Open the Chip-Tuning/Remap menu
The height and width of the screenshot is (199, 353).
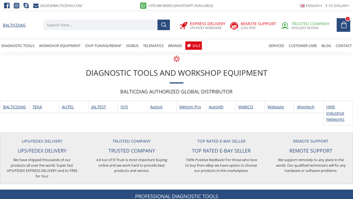pos(103,46)
